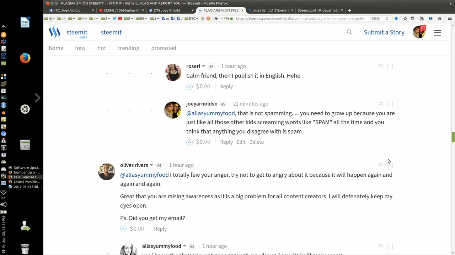Viewport: 455px width, 255px height.
Task: Go to the home feed
Action: coord(56,48)
